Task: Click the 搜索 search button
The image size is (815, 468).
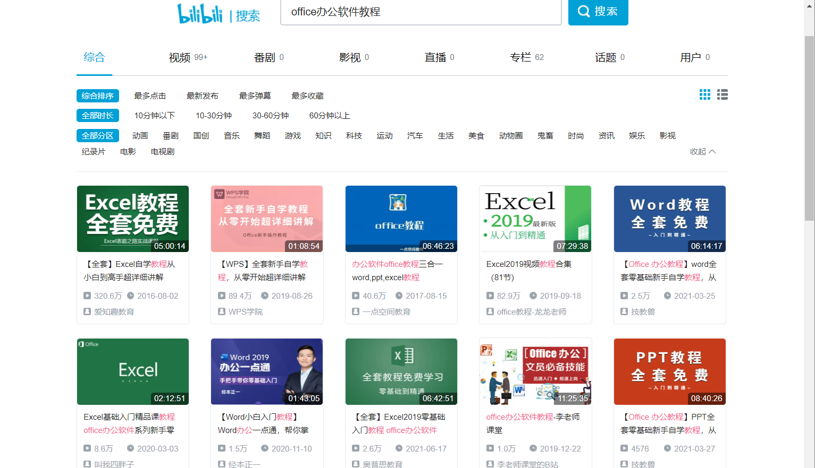Action: 598,12
